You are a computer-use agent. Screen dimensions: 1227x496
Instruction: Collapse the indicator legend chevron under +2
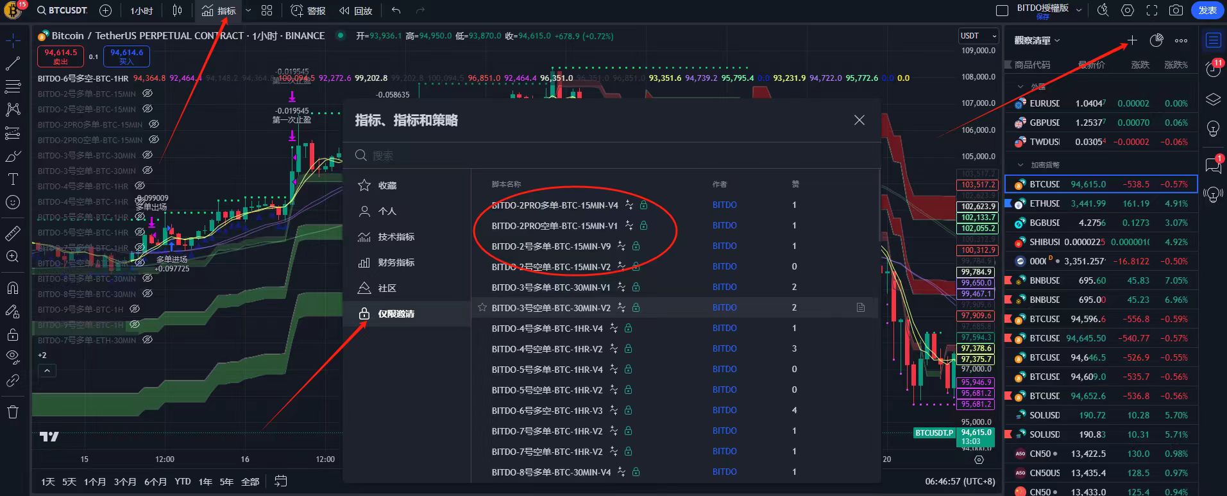(x=47, y=371)
